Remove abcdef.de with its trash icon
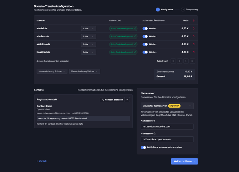This screenshot has width=239, height=172. [x=194, y=28]
